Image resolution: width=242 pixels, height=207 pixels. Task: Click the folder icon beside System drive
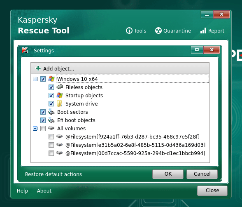[x=59, y=103]
